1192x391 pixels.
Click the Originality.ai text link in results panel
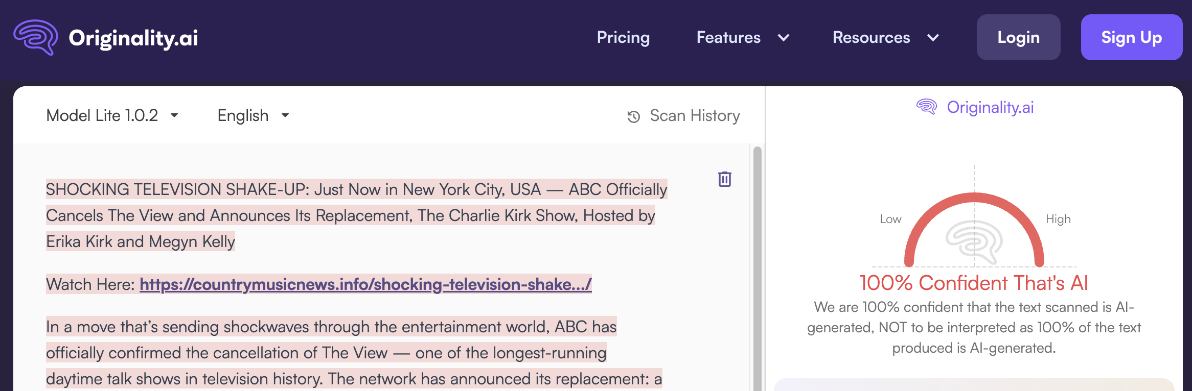coord(990,107)
